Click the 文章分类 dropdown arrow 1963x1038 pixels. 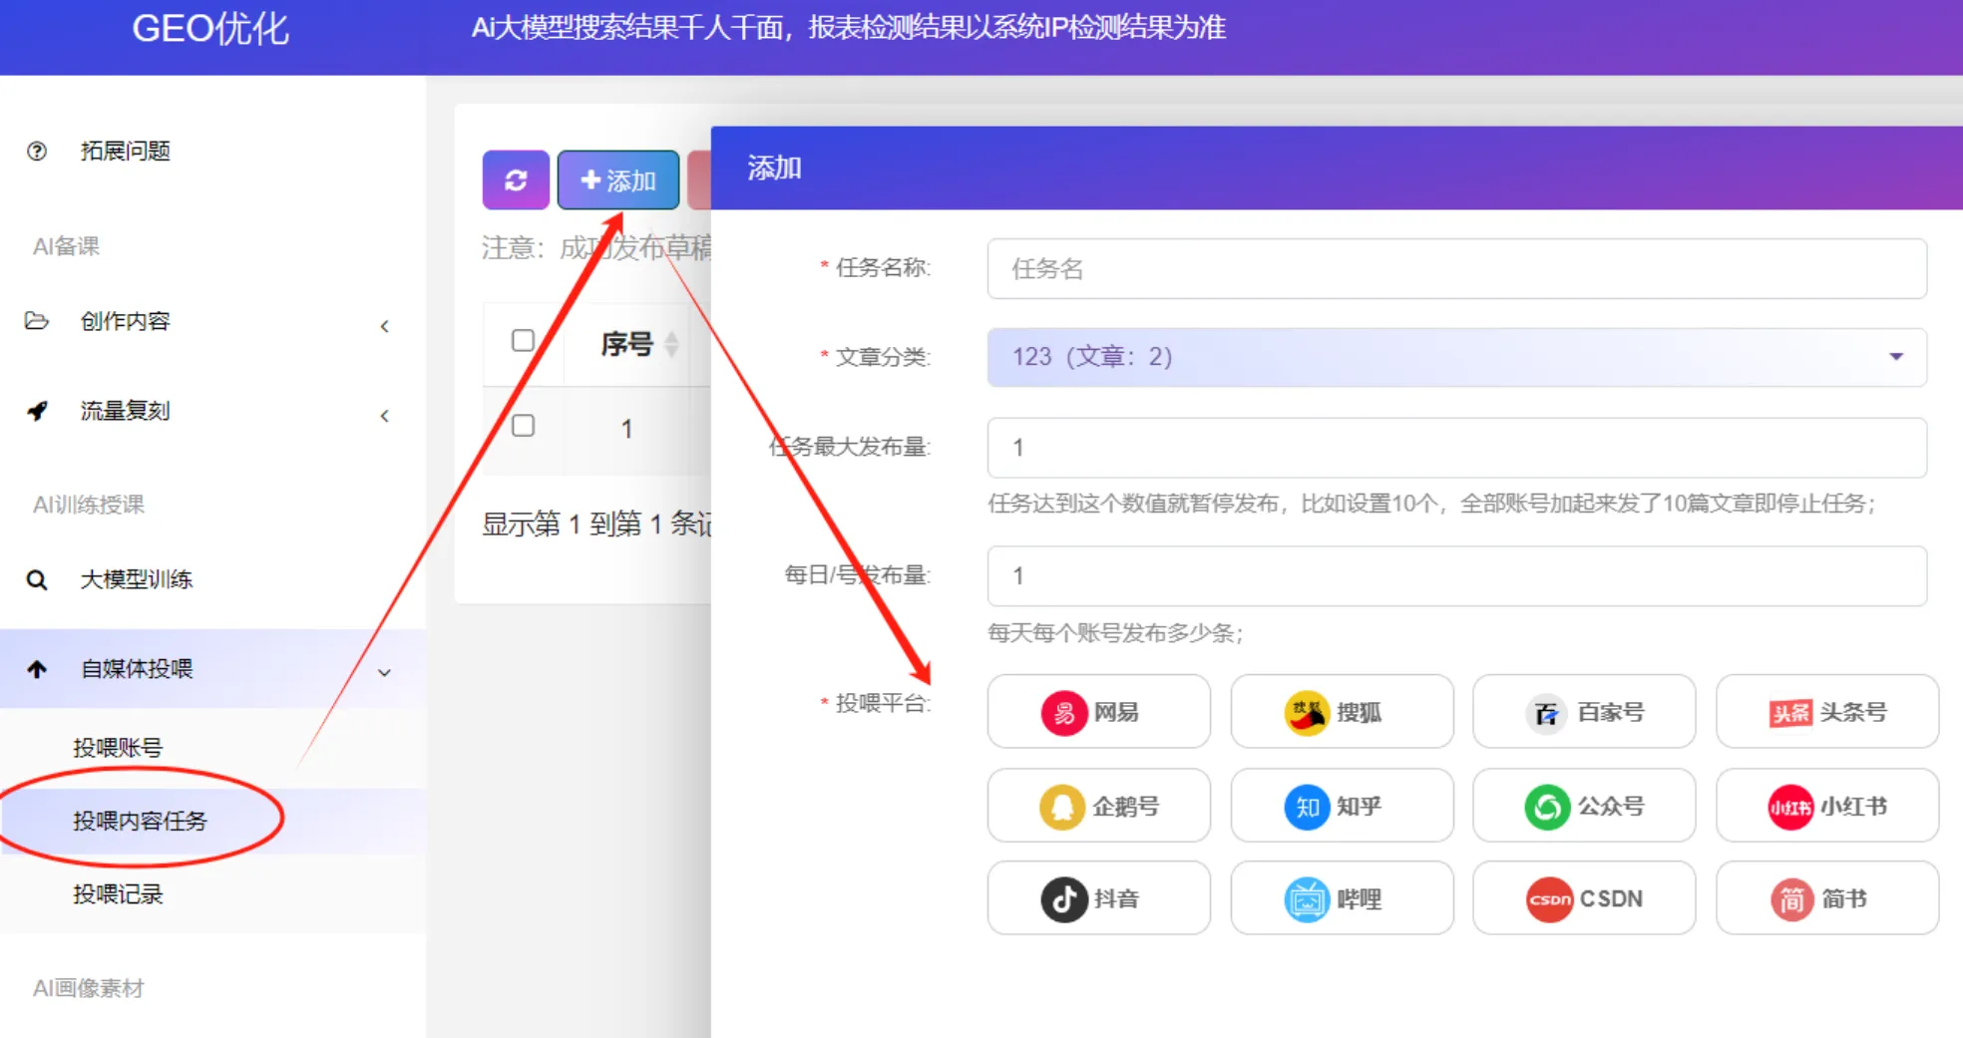coord(1895,357)
